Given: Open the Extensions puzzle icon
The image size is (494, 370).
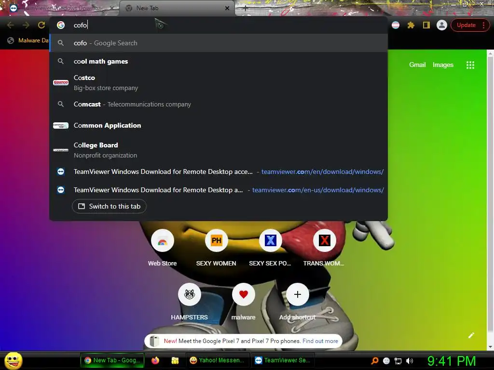Looking at the screenshot, I should click(x=411, y=25).
